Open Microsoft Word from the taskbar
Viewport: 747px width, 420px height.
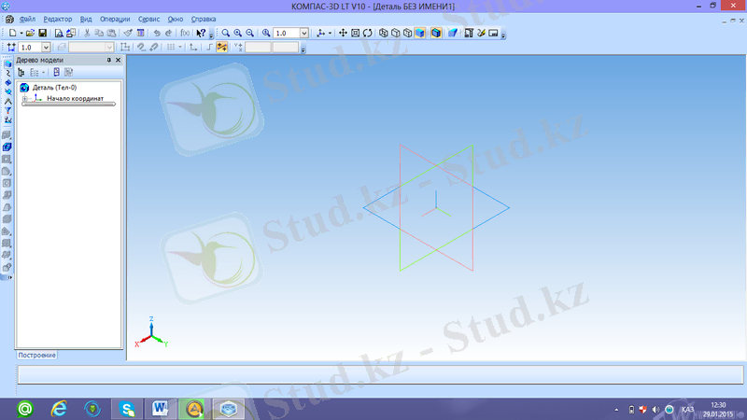(160, 408)
